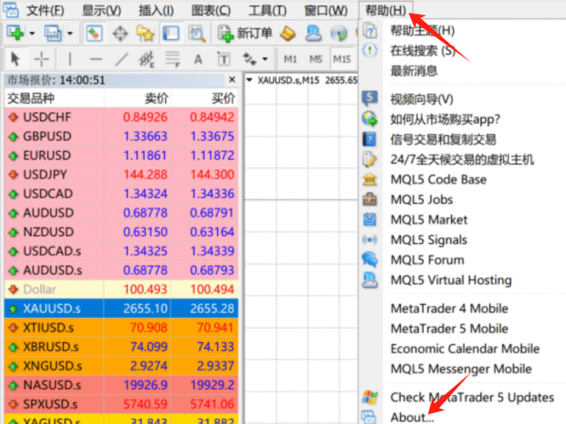Toggle the Data Window crosshair-target icon
This screenshot has width=566, height=424.
pyautogui.click(x=120, y=33)
